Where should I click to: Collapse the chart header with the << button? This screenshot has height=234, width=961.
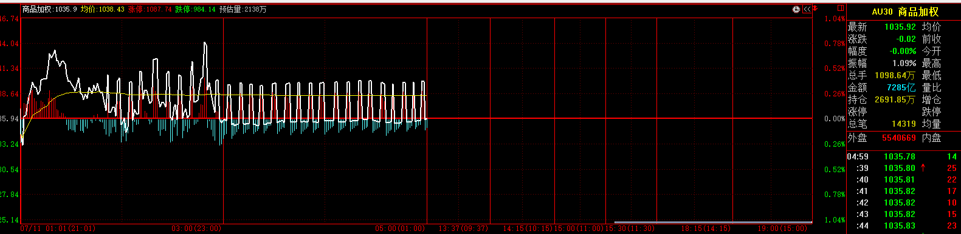tap(807, 9)
